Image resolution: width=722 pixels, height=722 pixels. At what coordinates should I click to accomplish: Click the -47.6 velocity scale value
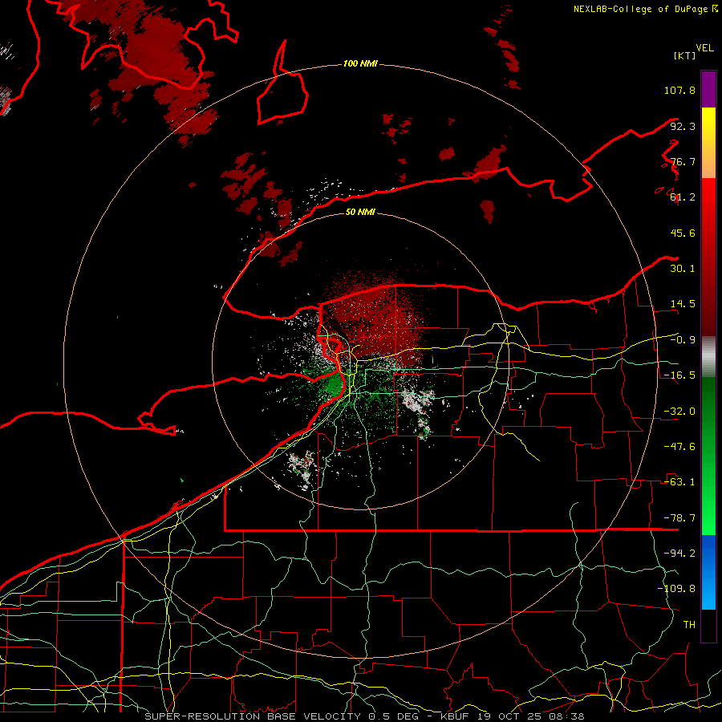[x=679, y=447]
